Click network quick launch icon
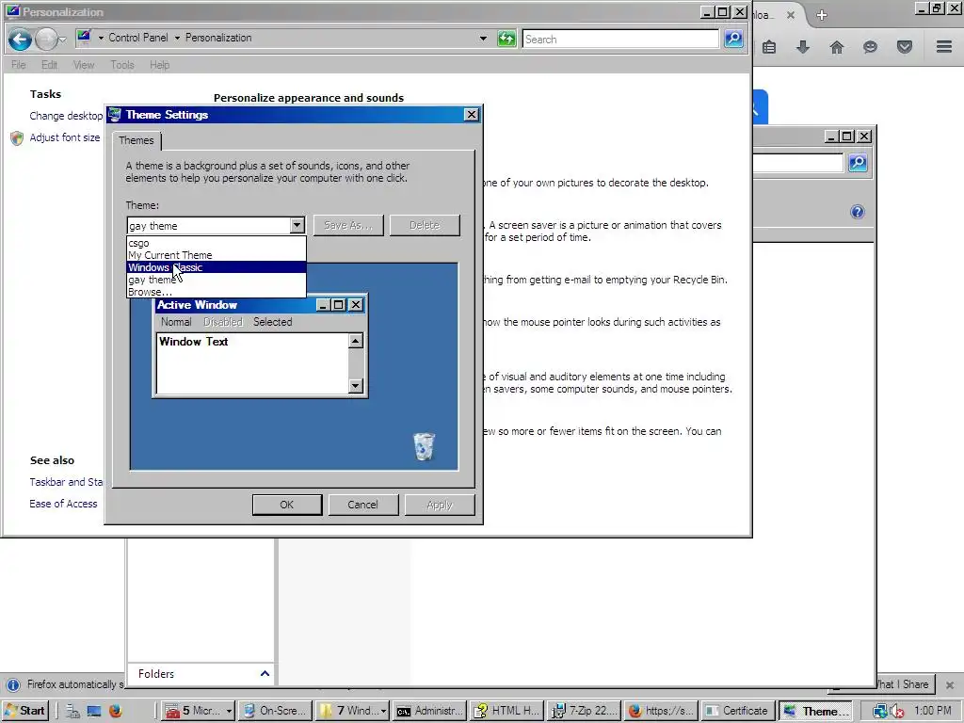 pos(72,712)
